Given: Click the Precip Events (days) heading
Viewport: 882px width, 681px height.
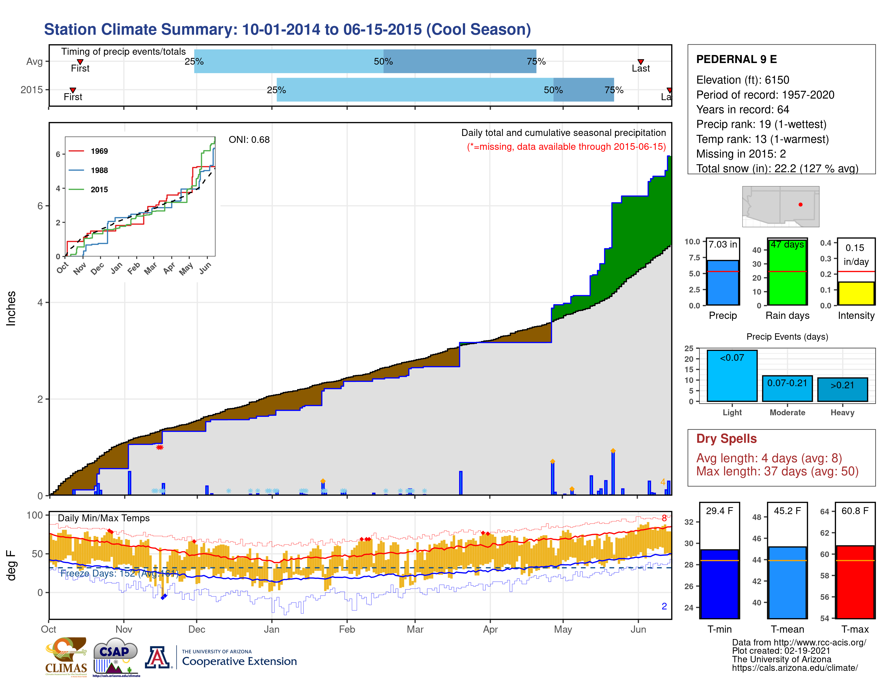Looking at the screenshot, I should point(787,336).
